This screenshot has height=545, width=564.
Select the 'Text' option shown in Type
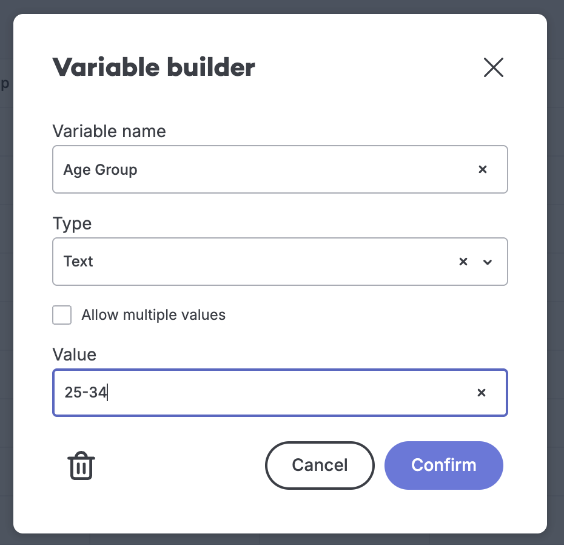79,262
